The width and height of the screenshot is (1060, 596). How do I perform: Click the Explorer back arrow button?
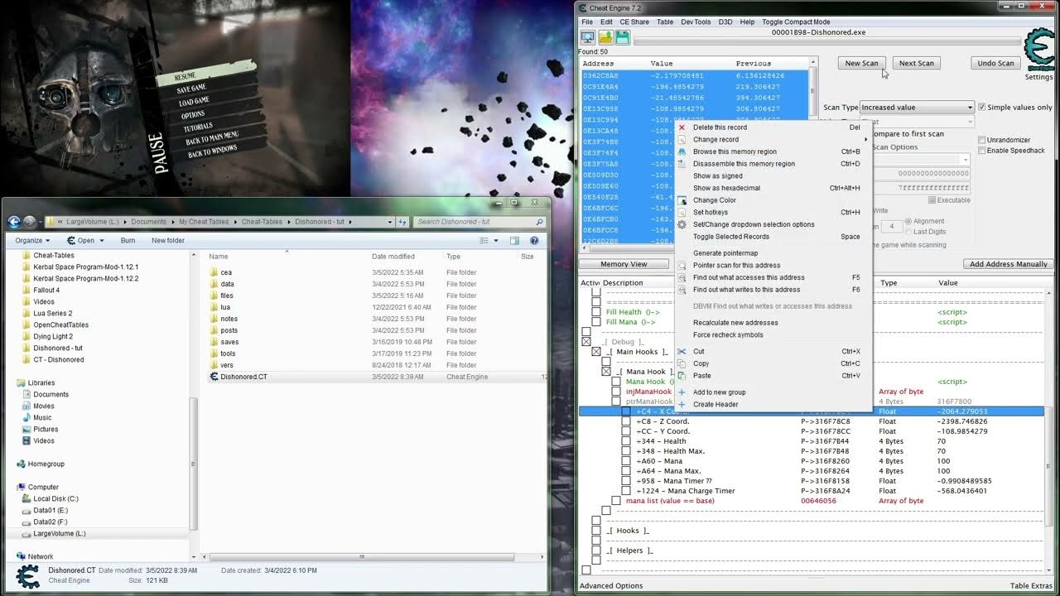tap(14, 222)
